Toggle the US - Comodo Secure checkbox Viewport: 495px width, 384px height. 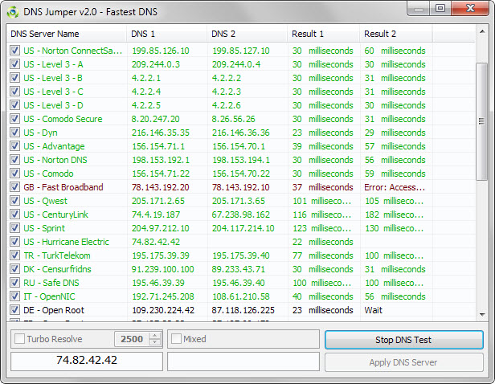coord(14,119)
